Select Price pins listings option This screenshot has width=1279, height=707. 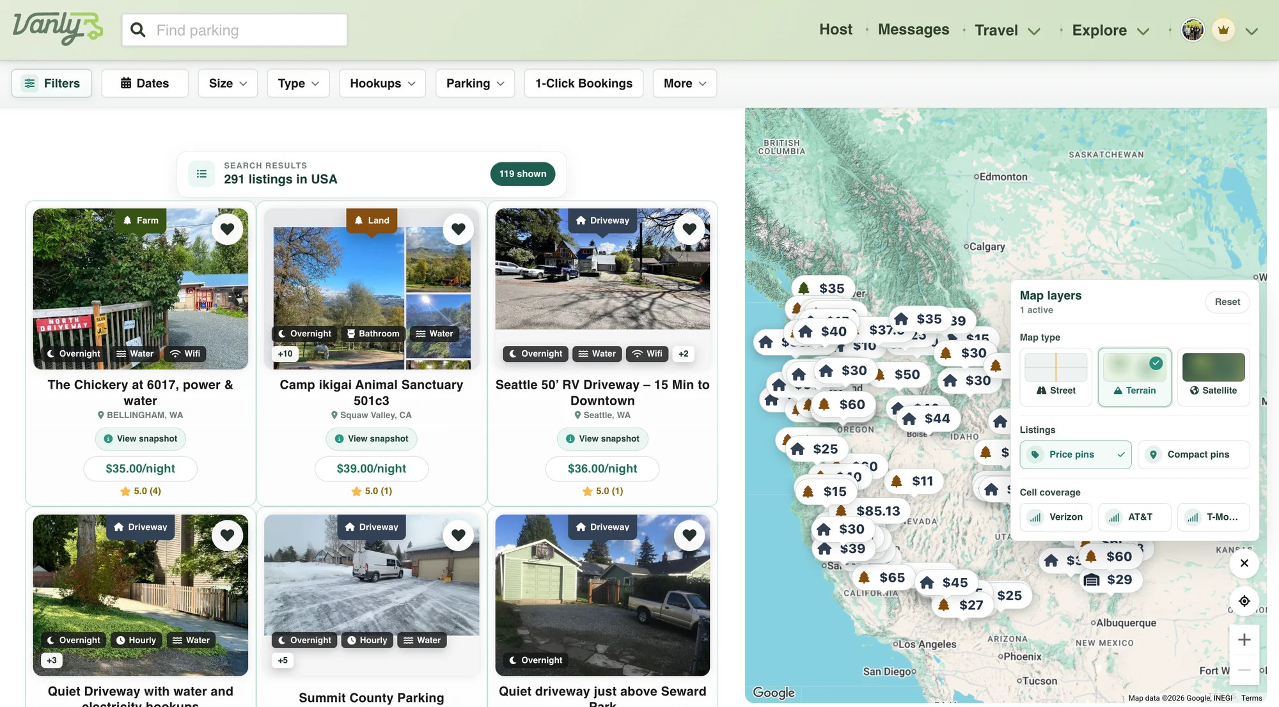coord(1076,454)
